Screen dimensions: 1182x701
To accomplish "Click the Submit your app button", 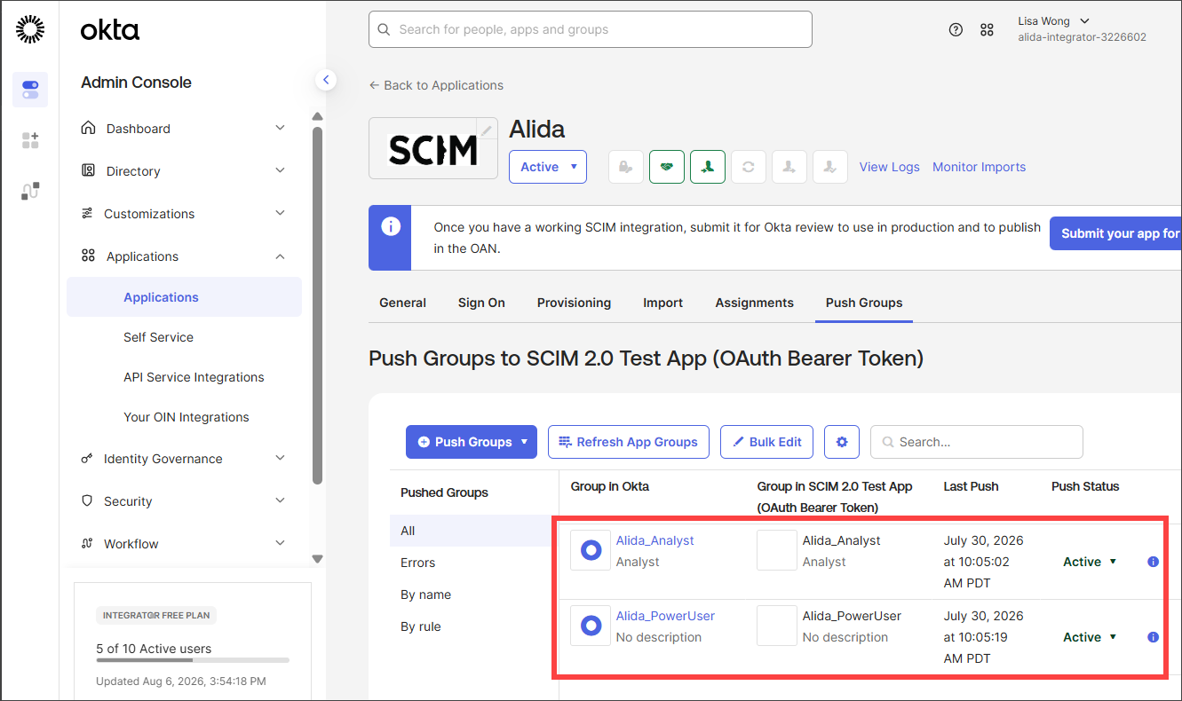I will 1116,233.
